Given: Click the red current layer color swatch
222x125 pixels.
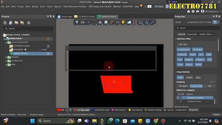Looking at the screenshot, I should click(x=59, y=110).
